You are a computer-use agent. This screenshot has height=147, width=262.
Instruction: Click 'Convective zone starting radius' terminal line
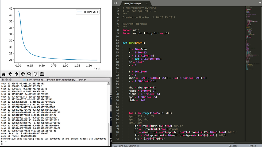coord(53,140)
